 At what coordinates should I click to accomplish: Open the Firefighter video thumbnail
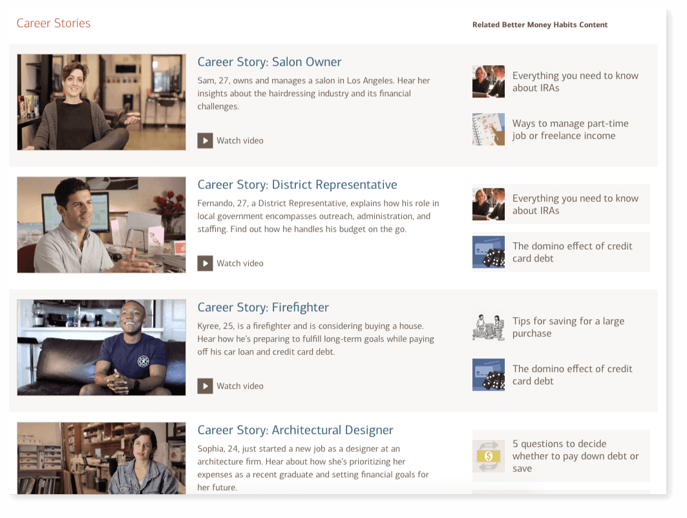tap(101, 347)
